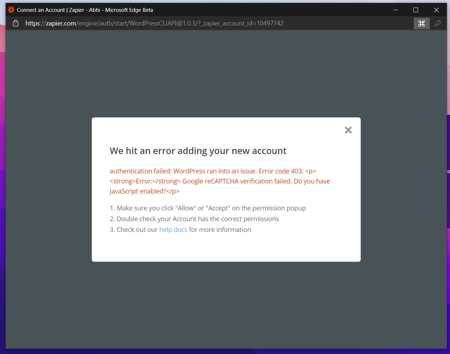Click the lock site-info icon in address bar
450x354 pixels.
tap(15, 23)
